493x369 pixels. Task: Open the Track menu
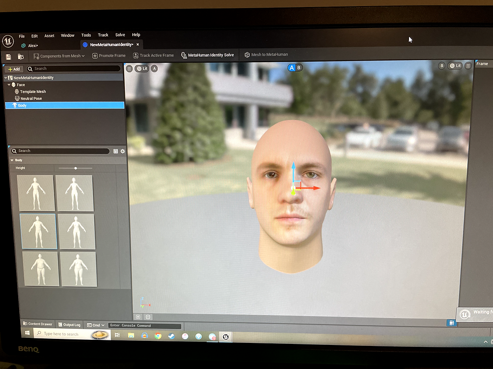(103, 35)
